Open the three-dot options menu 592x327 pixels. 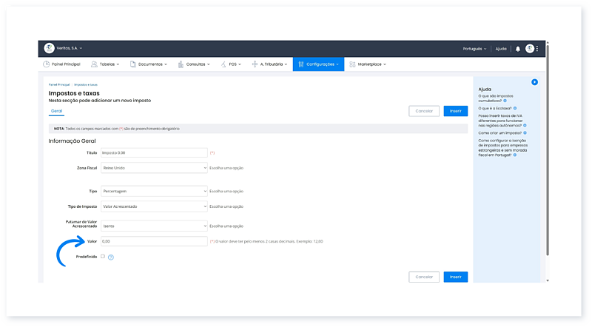537,49
